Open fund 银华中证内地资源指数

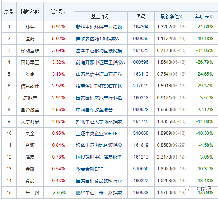click(x=99, y=145)
